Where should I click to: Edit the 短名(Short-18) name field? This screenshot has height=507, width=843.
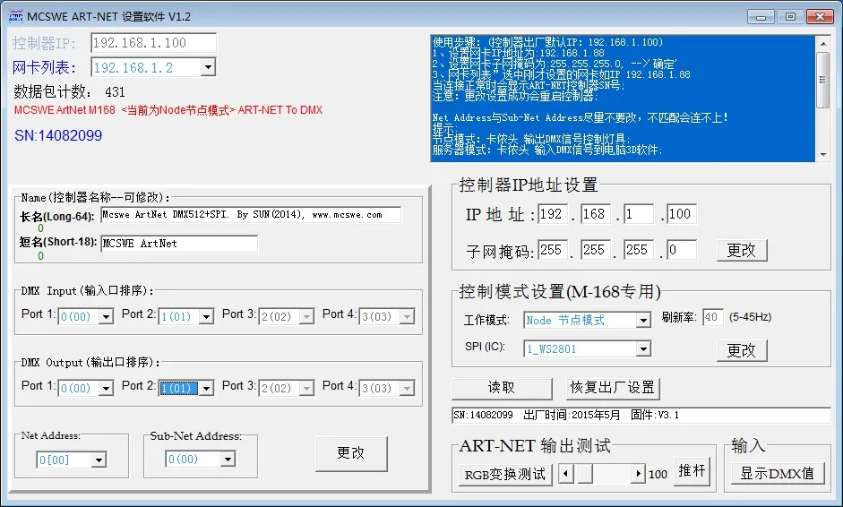click(x=179, y=244)
